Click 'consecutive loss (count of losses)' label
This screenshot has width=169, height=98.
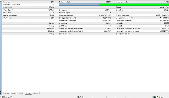point(128,31)
